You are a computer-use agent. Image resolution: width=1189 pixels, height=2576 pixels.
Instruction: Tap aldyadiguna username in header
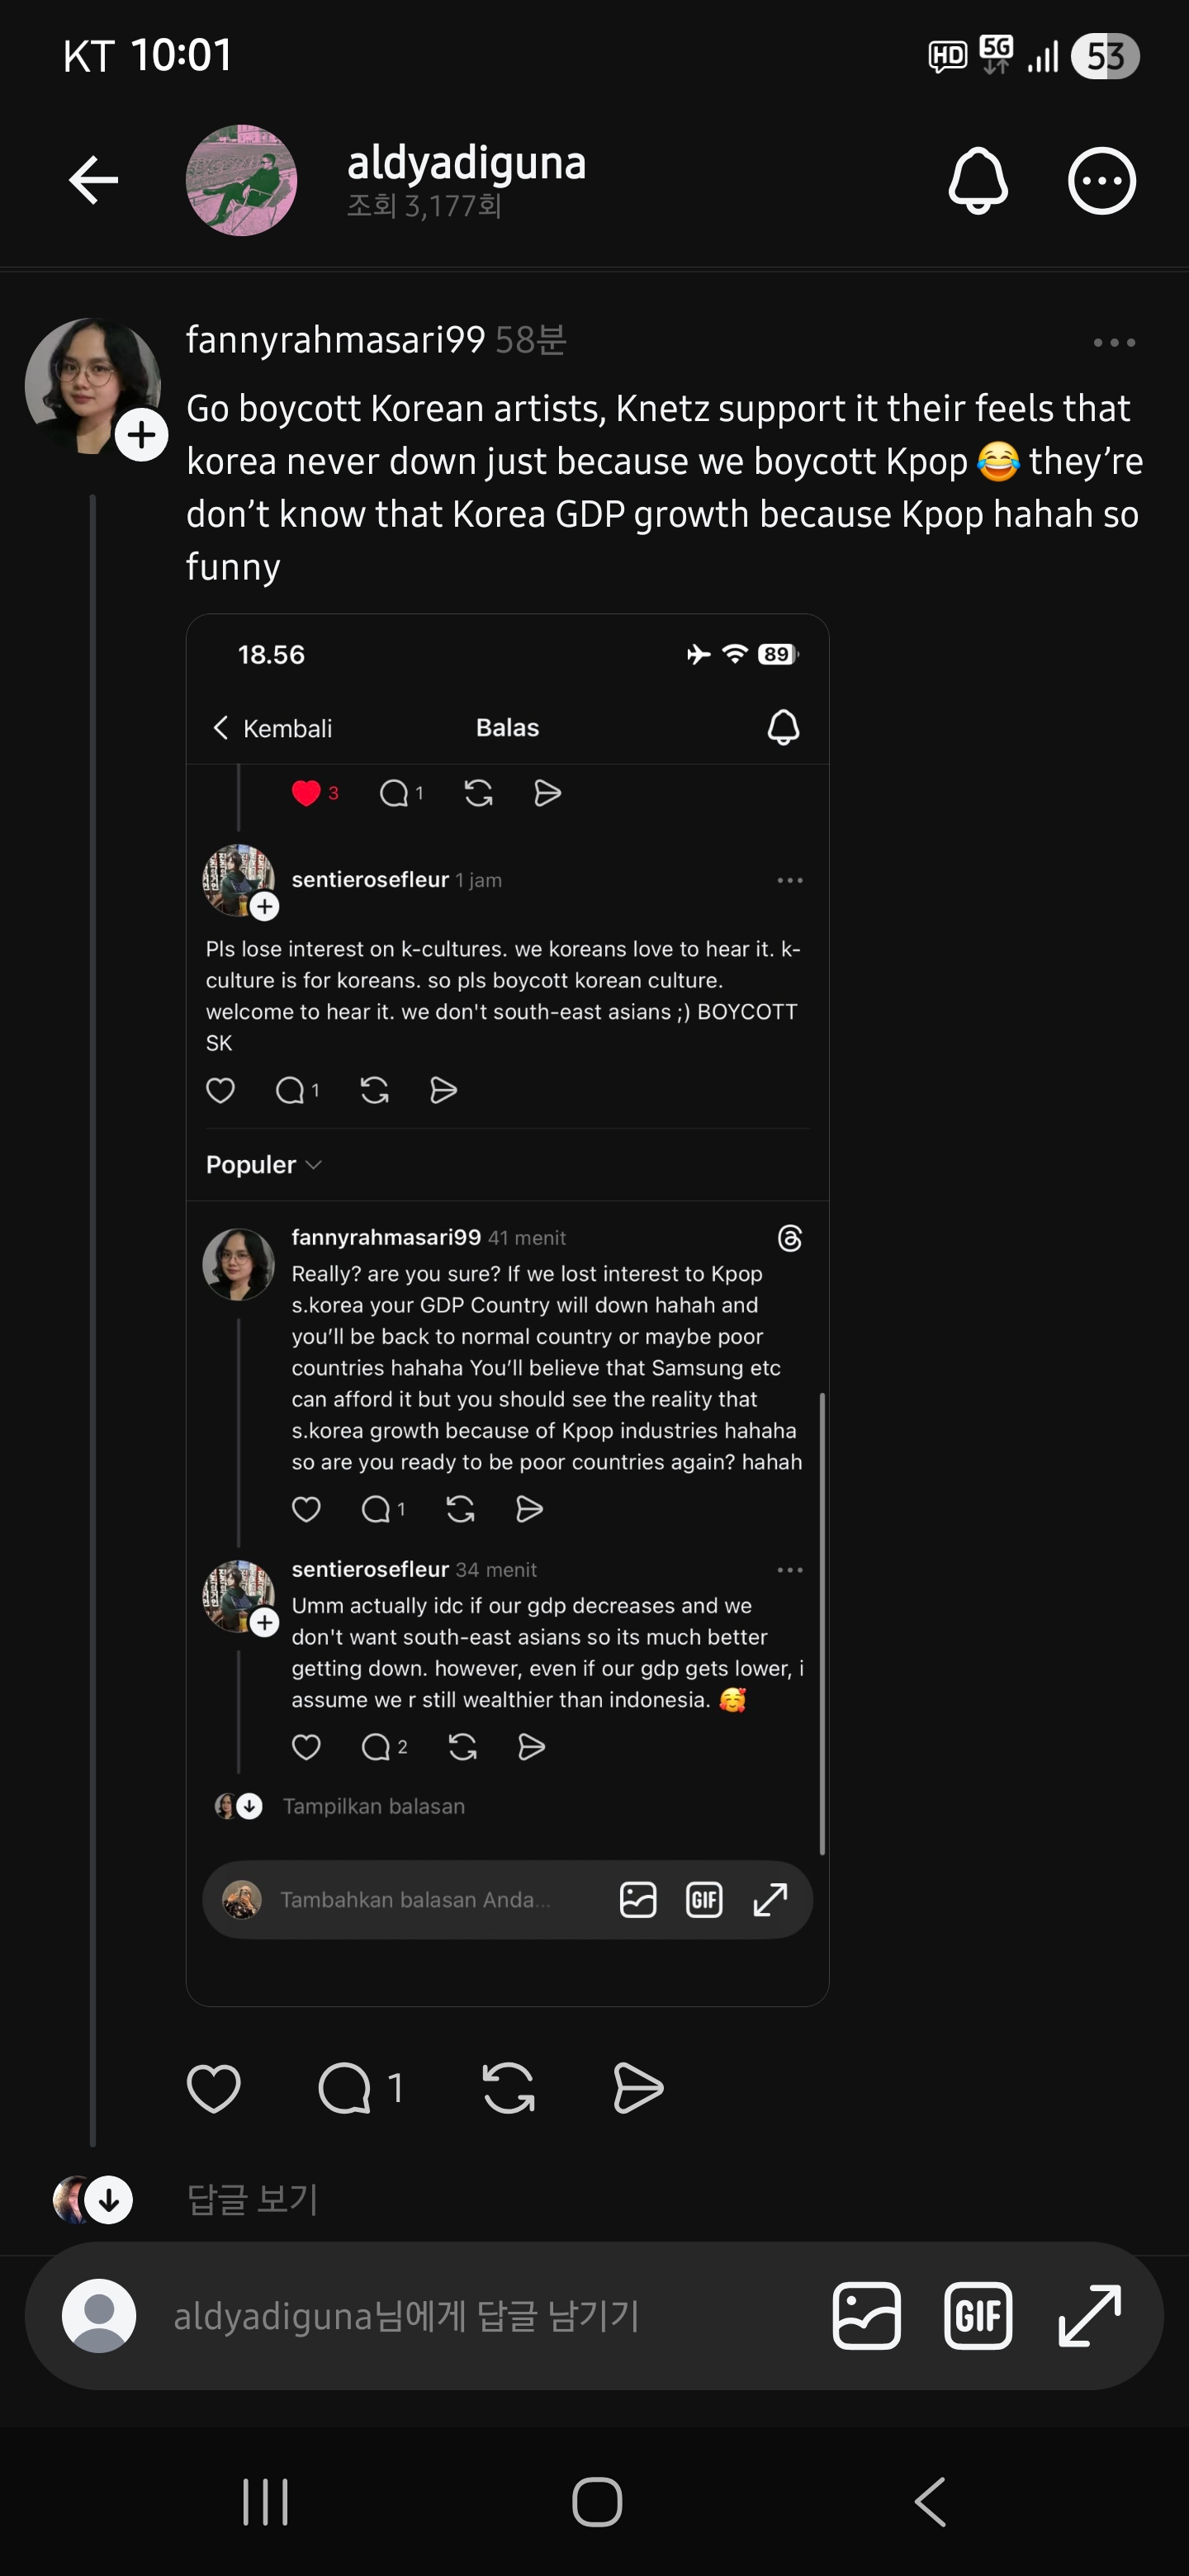[x=466, y=163]
